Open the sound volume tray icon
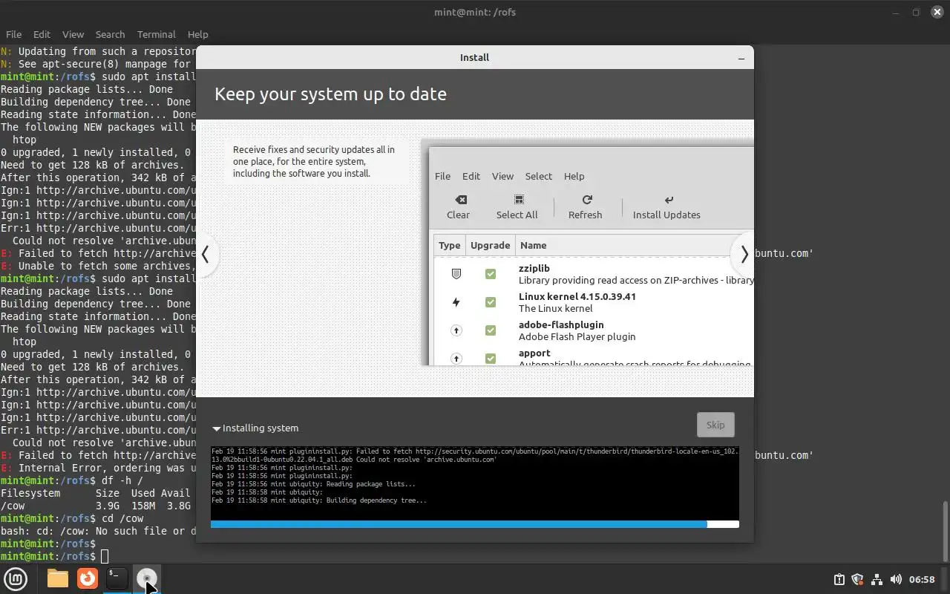This screenshot has width=950, height=594. [896, 579]
